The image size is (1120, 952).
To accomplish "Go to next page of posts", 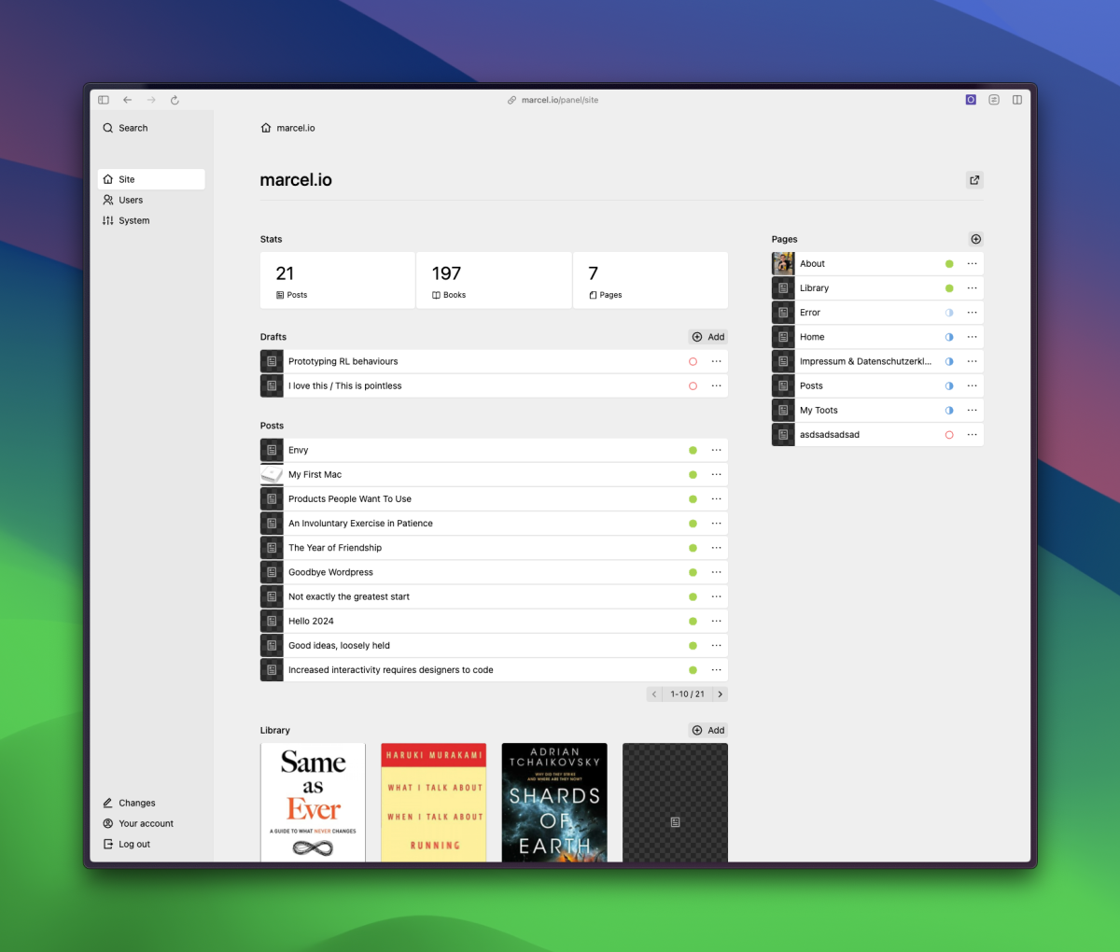I will 720,694.
